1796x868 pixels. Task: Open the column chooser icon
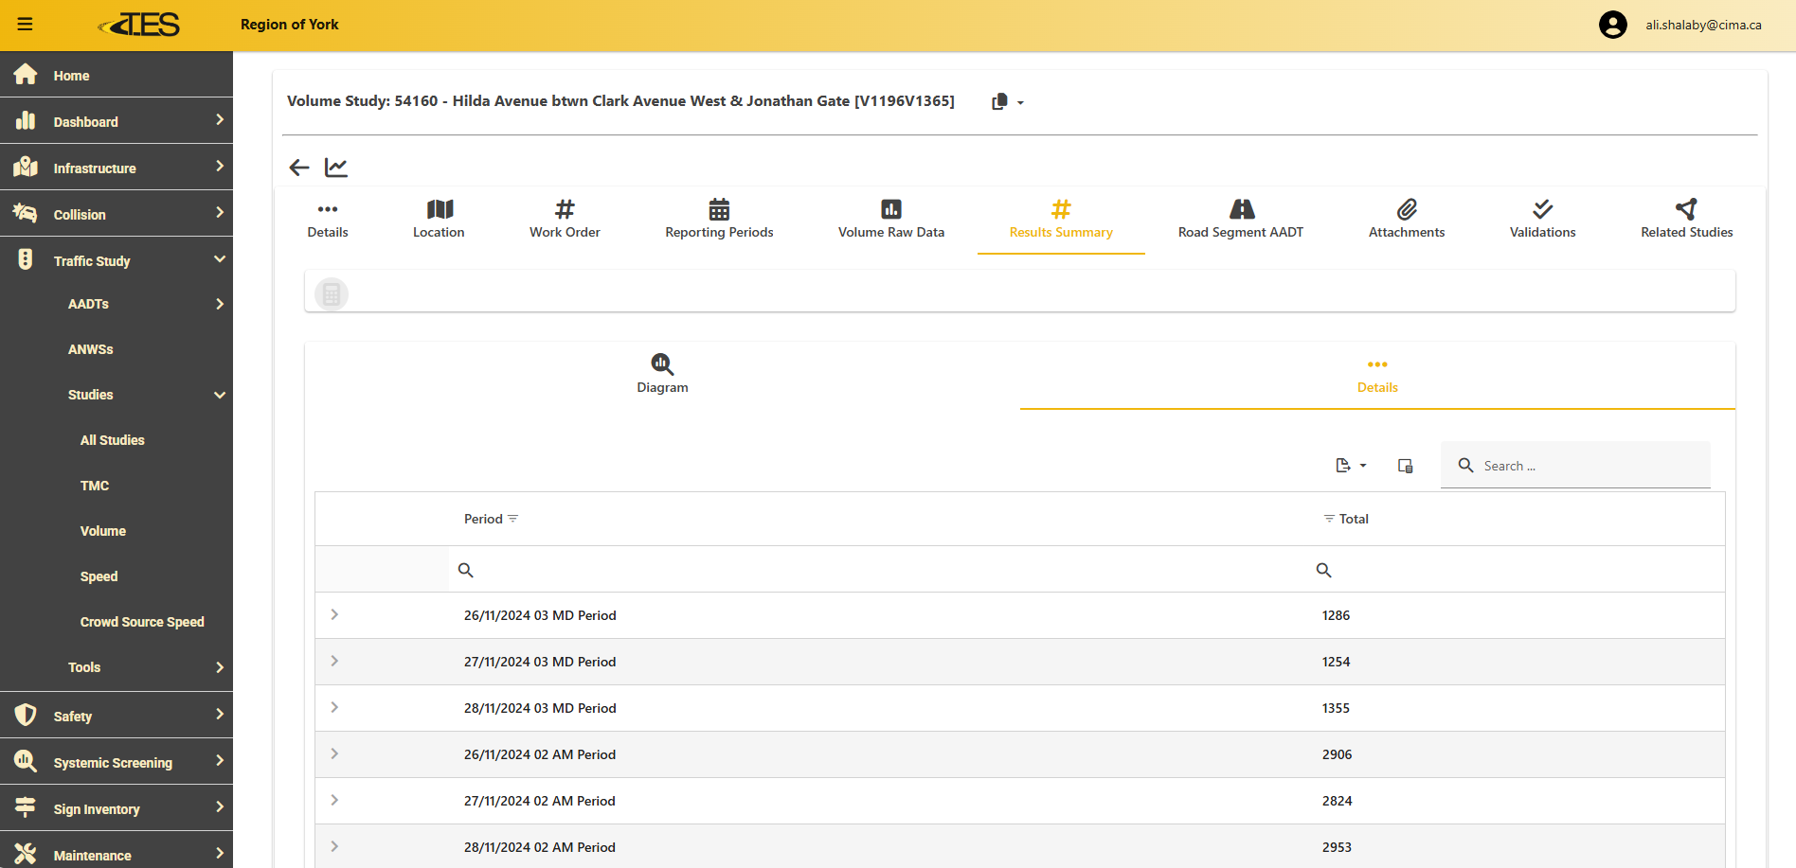click(1406, 466)
